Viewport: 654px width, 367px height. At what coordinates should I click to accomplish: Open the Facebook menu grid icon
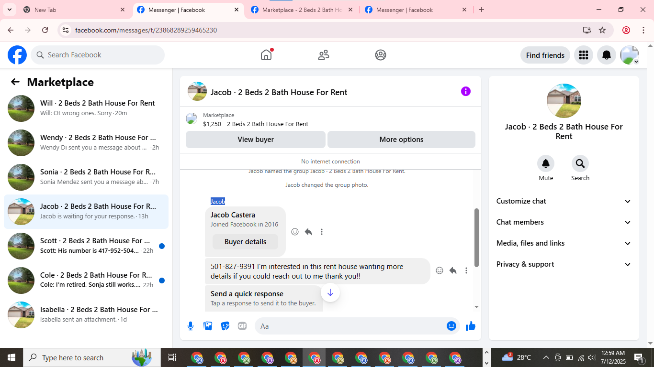click(583, 55)
